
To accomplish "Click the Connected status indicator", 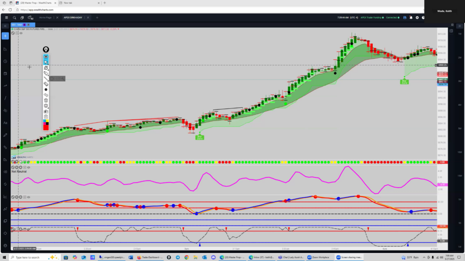I will click(393, 18).
